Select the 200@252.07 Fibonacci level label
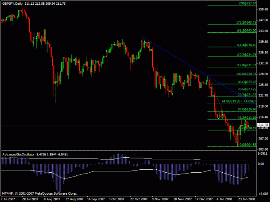This screenshot has height=202, width=270. click(x=248, y=3)
